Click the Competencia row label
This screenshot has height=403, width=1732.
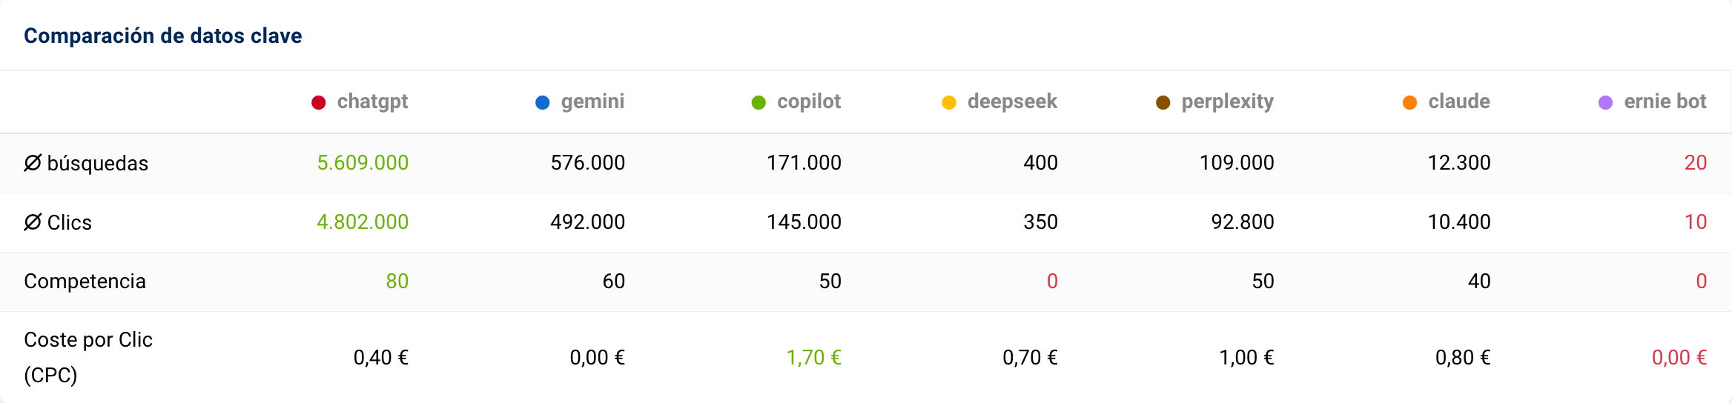point(85,282)
